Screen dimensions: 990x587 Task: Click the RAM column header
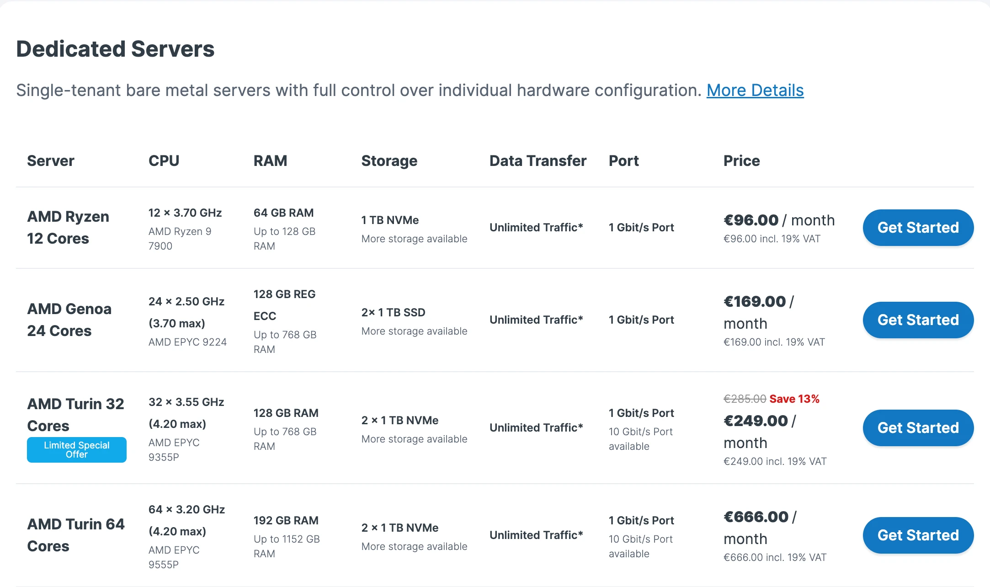[x=271, y=161]
